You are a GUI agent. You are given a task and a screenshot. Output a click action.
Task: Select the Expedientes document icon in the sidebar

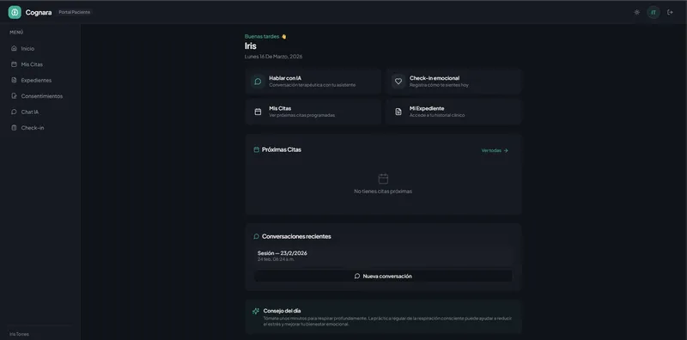(14, 80)
